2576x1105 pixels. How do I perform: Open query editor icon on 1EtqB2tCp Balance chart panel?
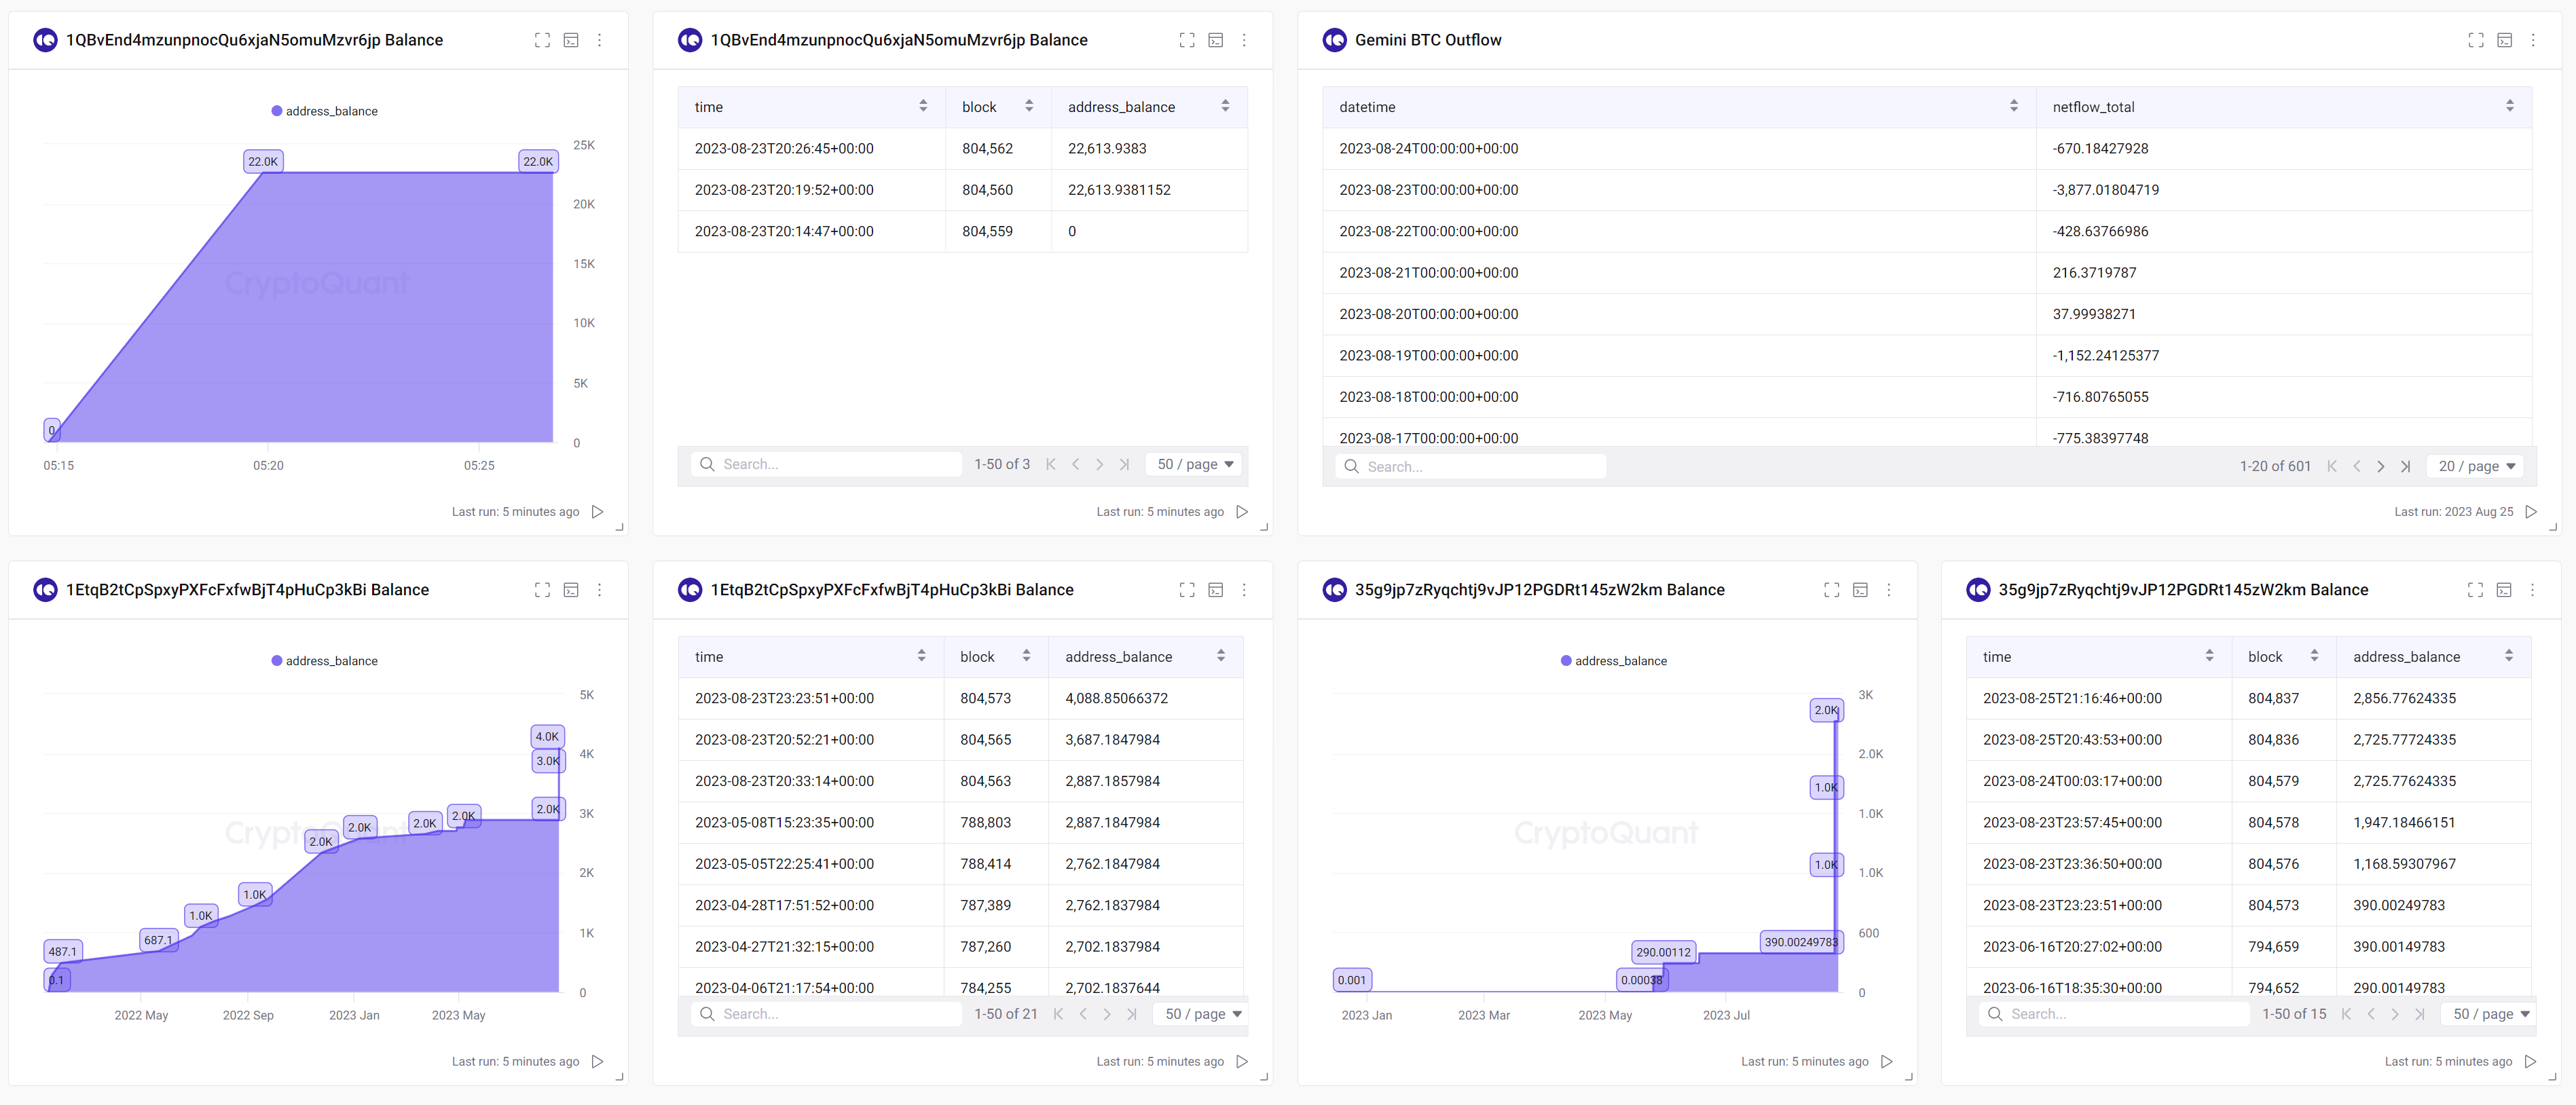(571, 590)
